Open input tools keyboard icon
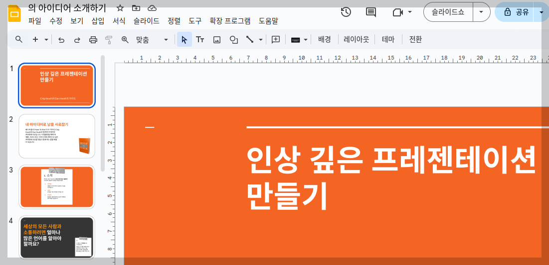Screen dimensions: 549x265 pos(296,40)
